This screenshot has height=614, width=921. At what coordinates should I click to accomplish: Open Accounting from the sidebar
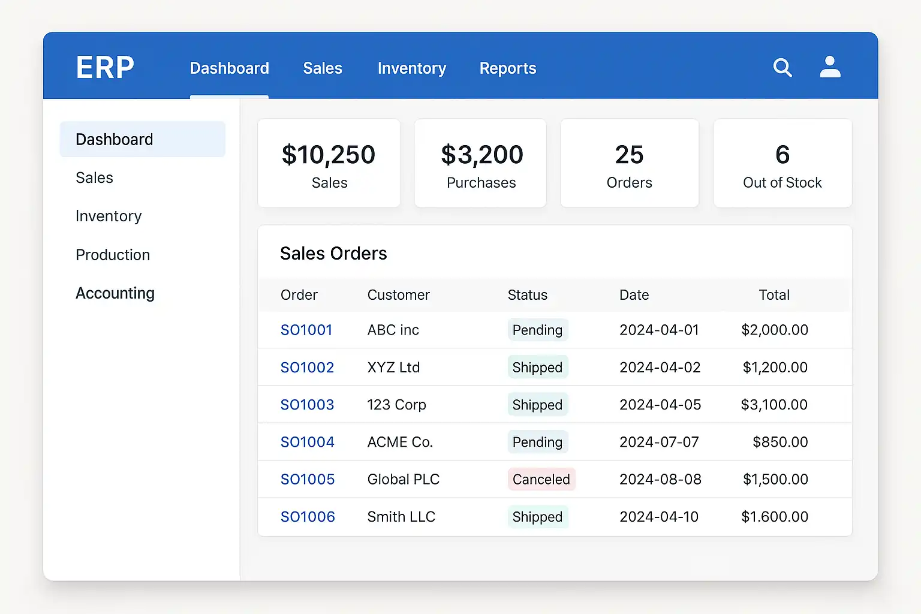[x=115, y=293]
